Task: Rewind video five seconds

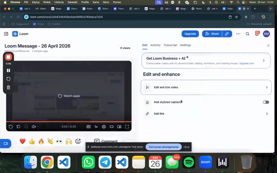Action: 18,127
